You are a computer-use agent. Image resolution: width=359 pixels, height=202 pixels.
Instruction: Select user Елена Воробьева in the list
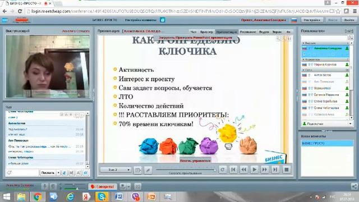click(325, 101)
